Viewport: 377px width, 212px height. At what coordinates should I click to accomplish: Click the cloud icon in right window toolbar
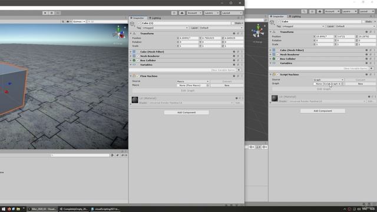click(320, 11)
